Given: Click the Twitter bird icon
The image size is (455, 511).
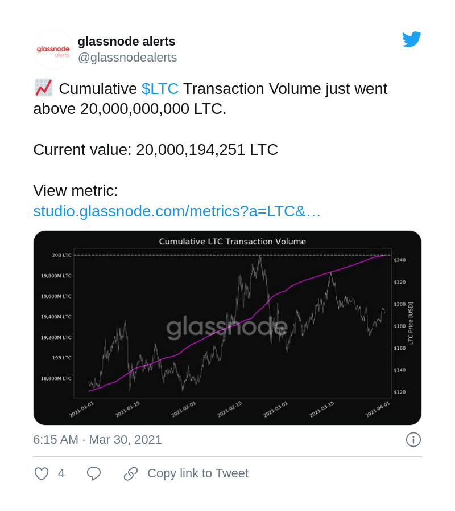Looking at the screenshot, I should click(411, 39).
